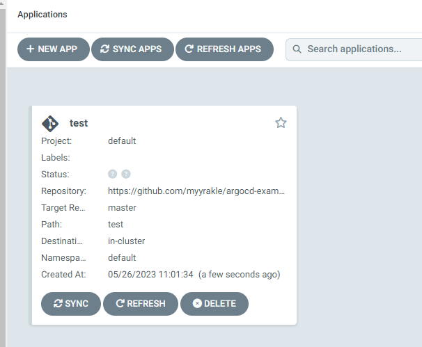Click the git source icon on test card
This screenshot has width=422, height=347.
click(50, 123)
